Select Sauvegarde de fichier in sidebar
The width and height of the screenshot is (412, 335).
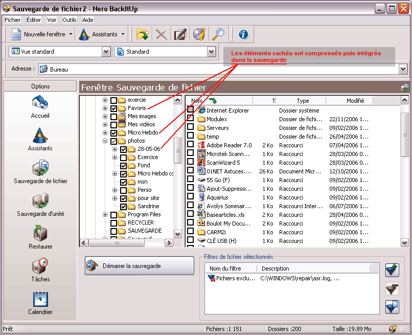(x=40, y=172)
